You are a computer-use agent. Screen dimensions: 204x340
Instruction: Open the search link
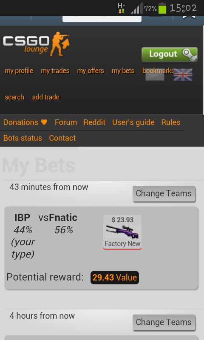click(14, 97)
